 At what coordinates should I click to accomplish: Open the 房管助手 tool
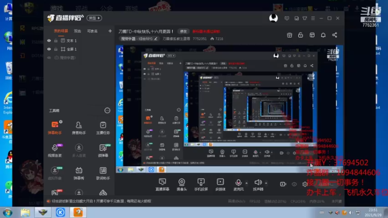[x=79, y=128]
